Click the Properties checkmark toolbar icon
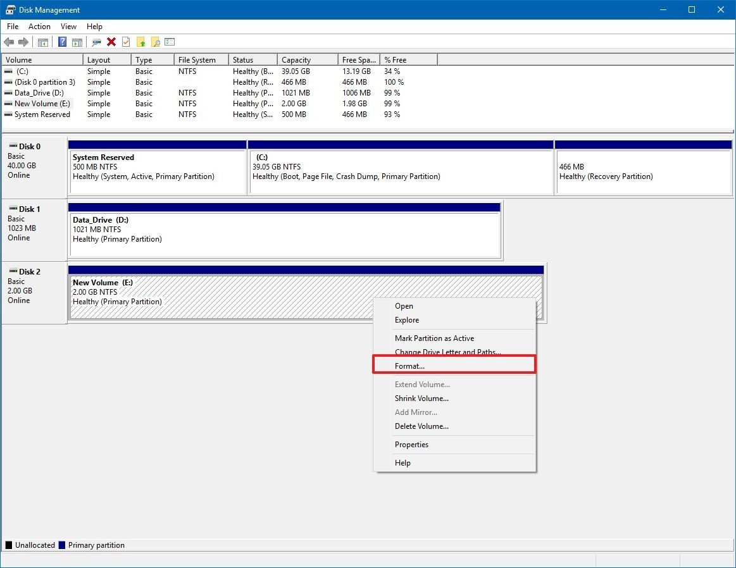736x568 pixels. tap(126, 42)
